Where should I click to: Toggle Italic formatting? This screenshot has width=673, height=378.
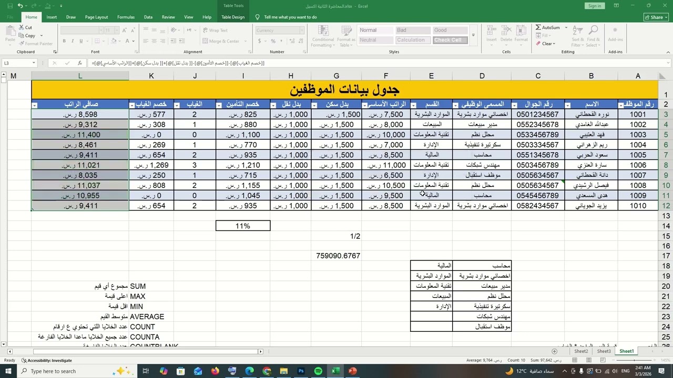click(x=73, y=41)
